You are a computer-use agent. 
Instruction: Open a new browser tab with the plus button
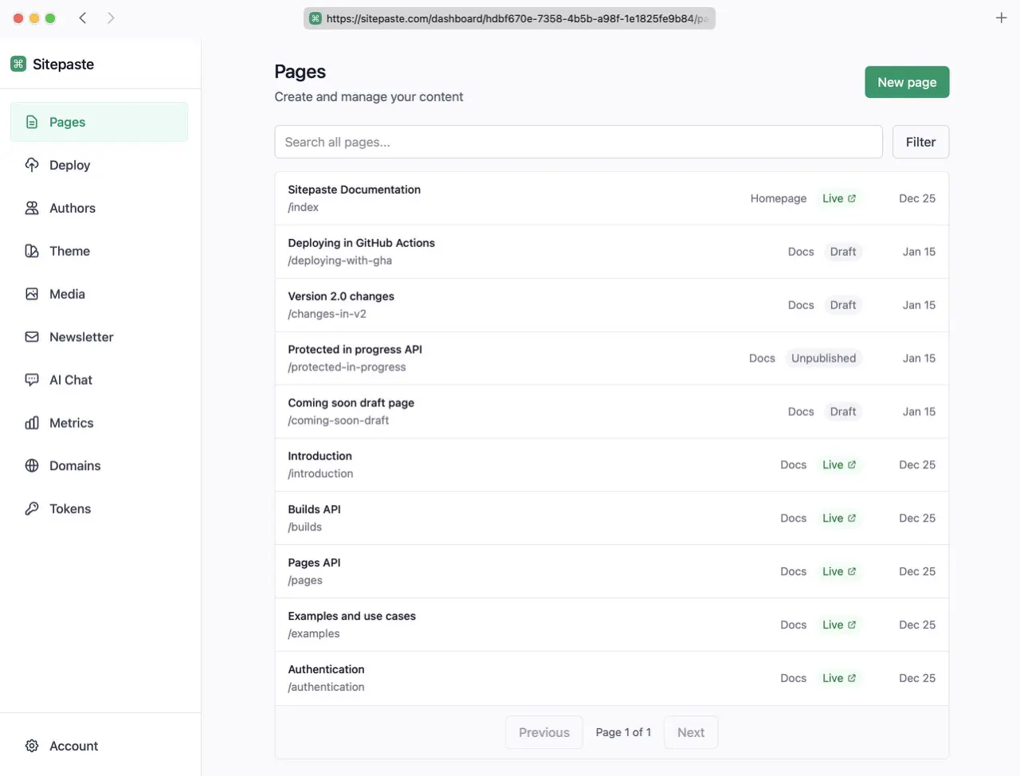pos(1001,17)
